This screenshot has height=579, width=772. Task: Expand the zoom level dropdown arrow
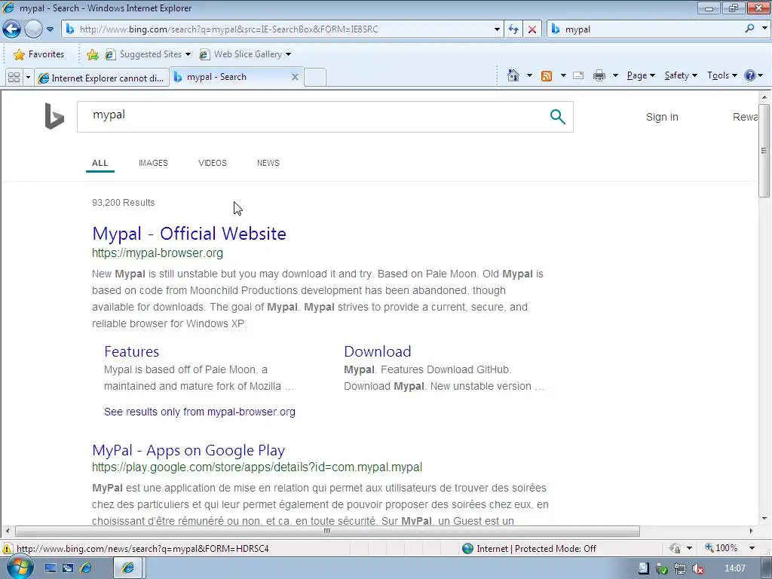(x=752, y=548)
